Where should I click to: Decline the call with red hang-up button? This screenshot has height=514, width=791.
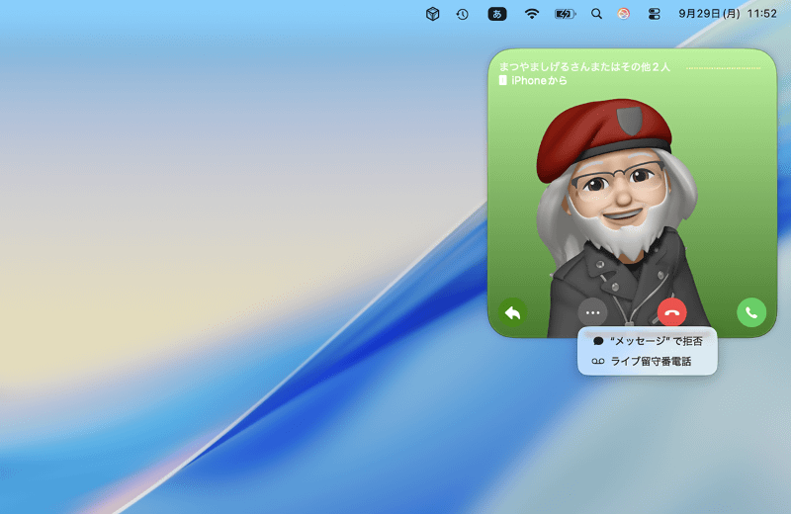point(671,312)
